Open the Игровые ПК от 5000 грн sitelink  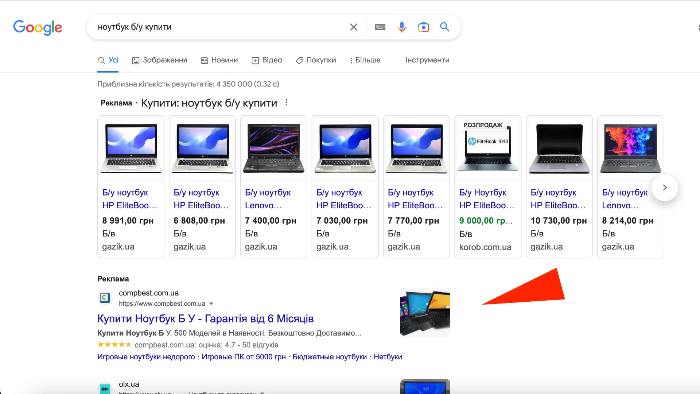point(244,357)
